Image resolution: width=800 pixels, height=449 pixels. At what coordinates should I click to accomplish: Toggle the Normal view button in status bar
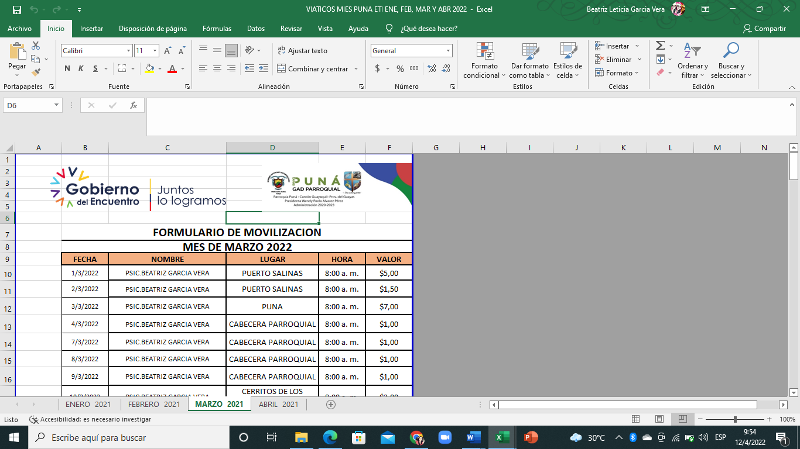point(636,419)
